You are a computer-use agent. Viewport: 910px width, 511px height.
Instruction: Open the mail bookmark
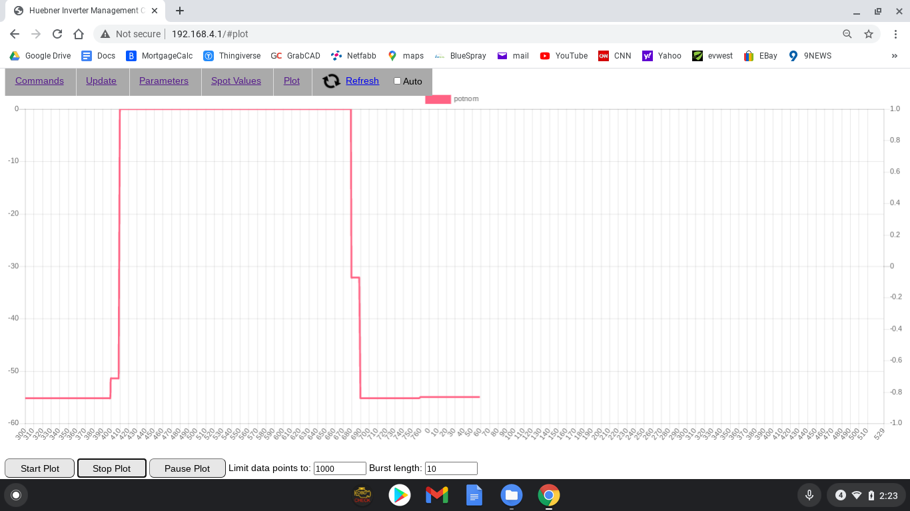[513, 56]
